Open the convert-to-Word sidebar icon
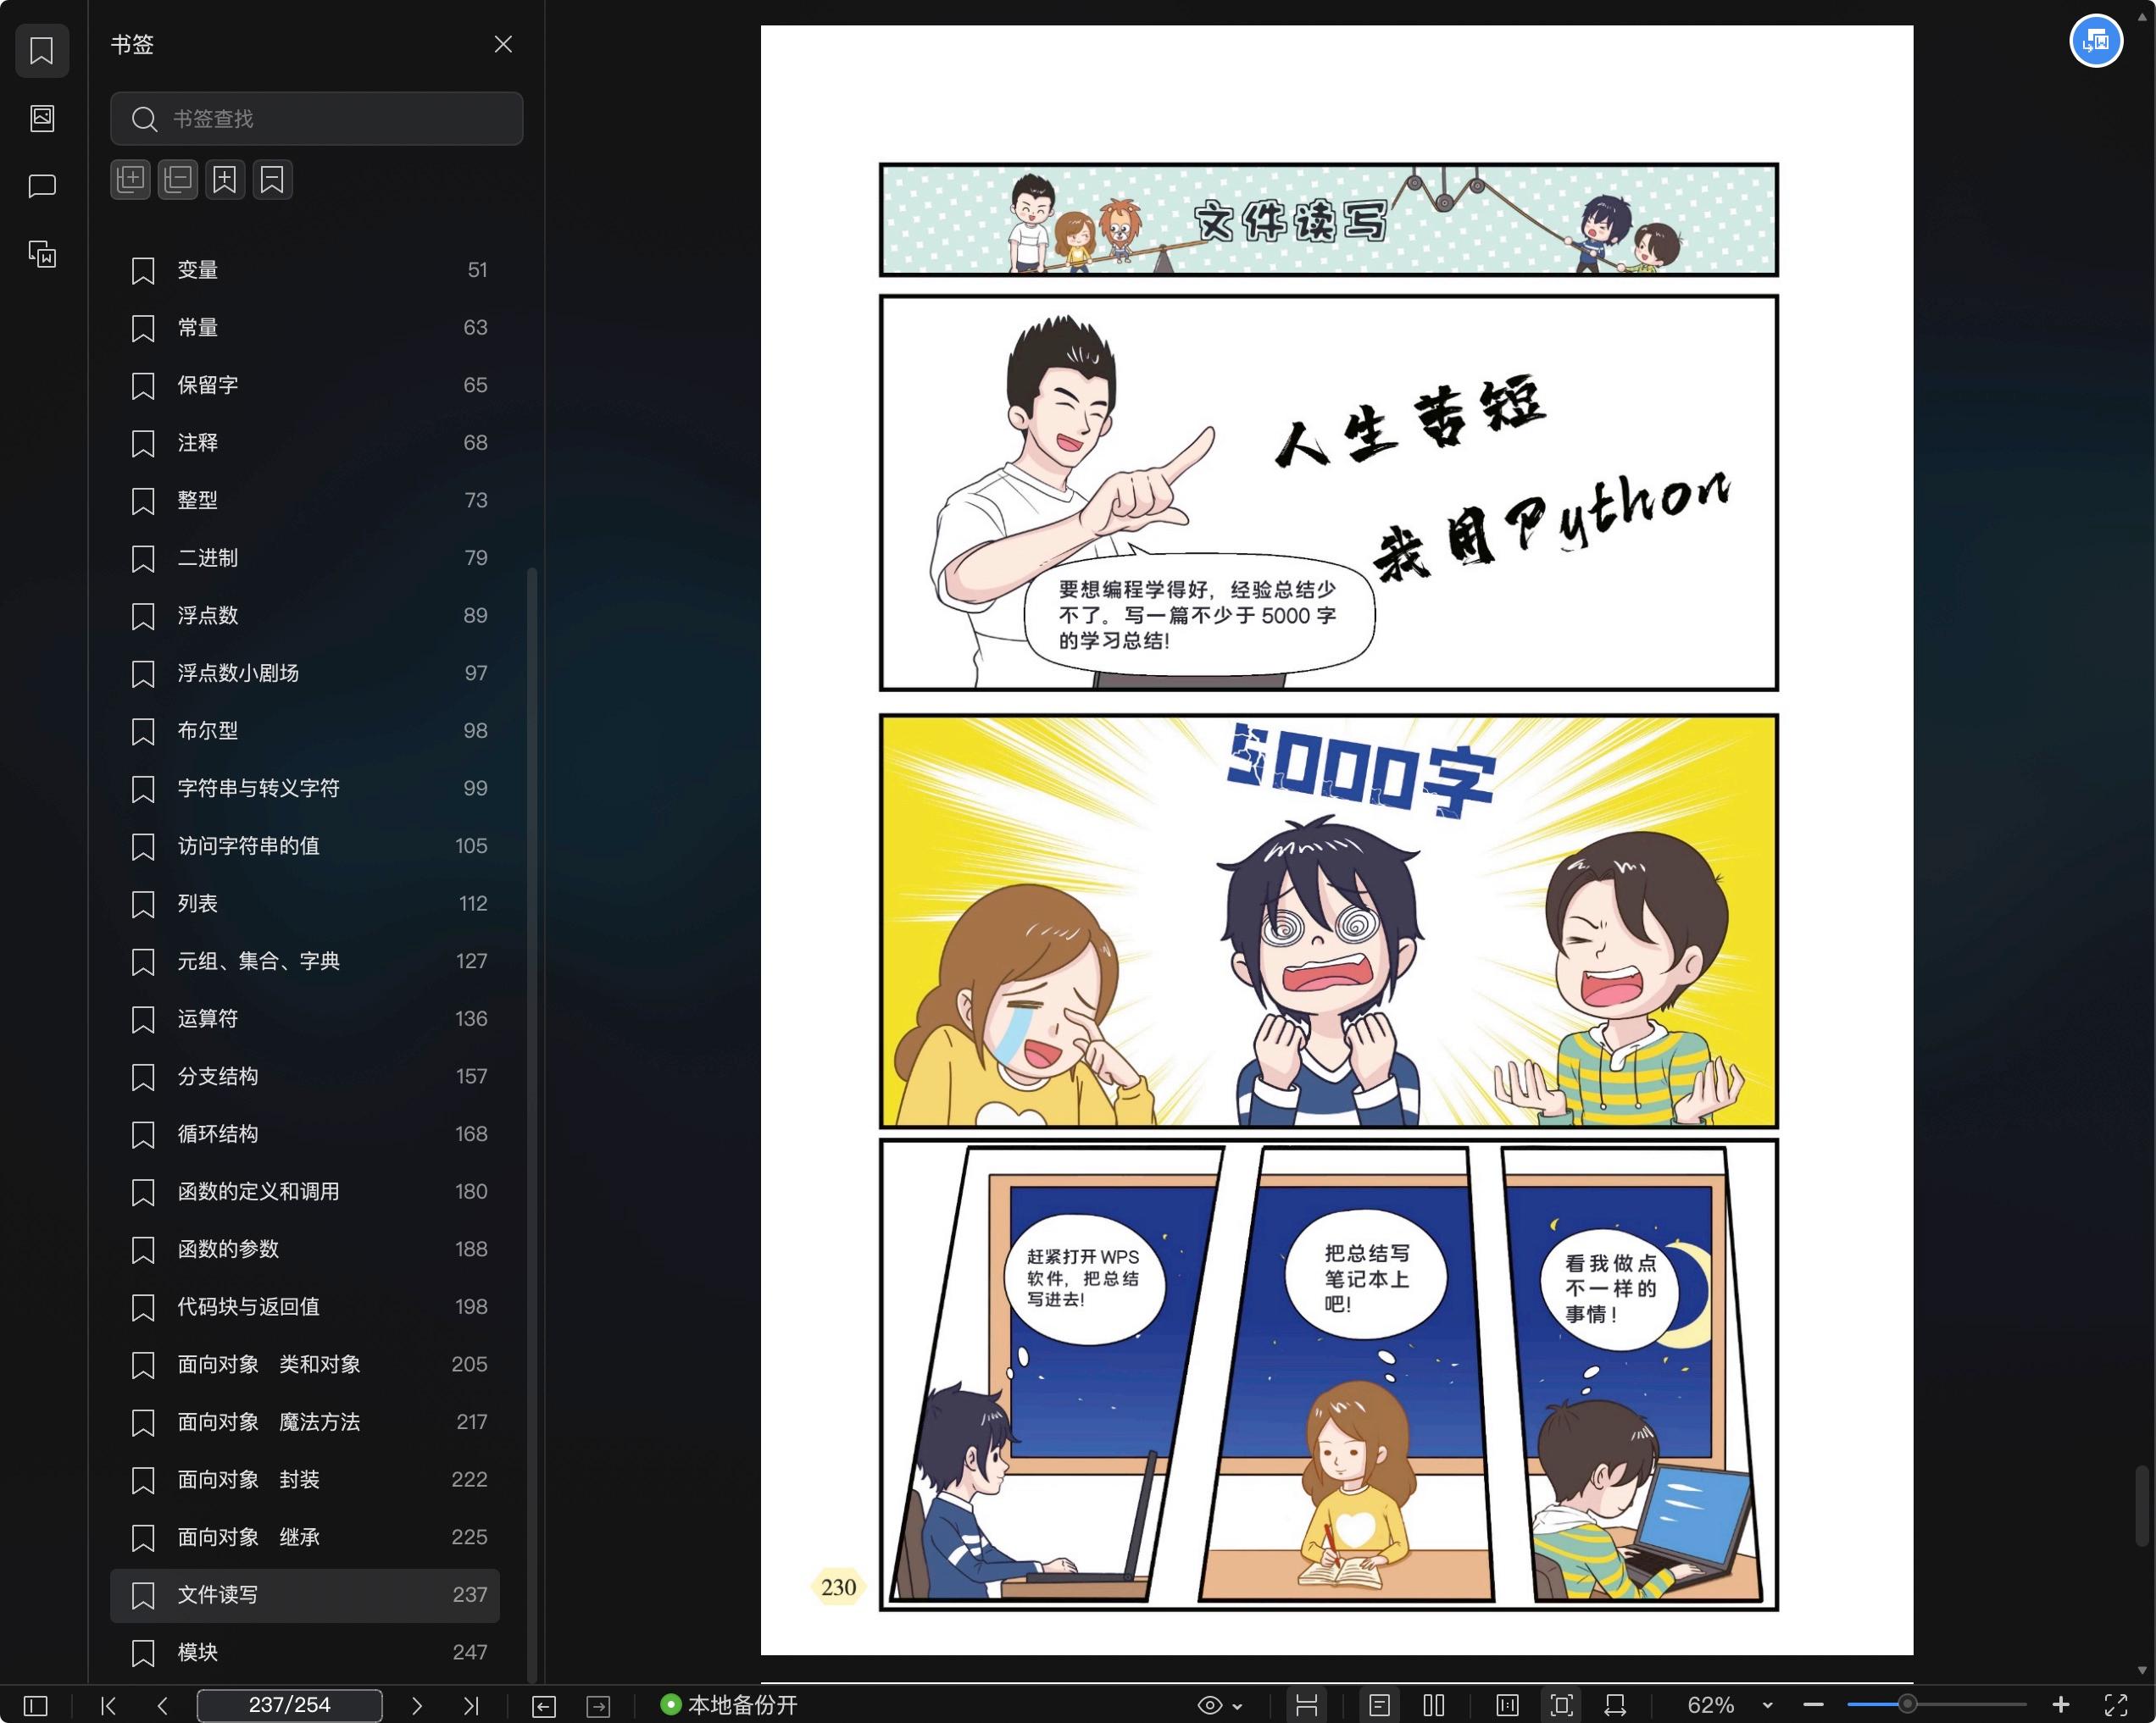Screen dimensions: 2156x1723 point(42,254)
